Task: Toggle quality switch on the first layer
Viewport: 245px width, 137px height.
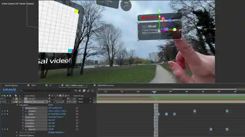Action: tap(54, 99)
